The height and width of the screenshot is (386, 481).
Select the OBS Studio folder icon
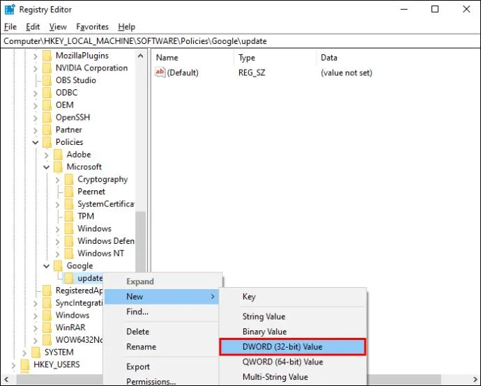(47, 80)
